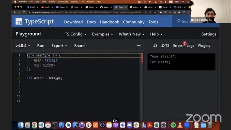Click the Share button
Image resolution: width=231 pixels, height=130 pixels.
(x=79, y=46)
